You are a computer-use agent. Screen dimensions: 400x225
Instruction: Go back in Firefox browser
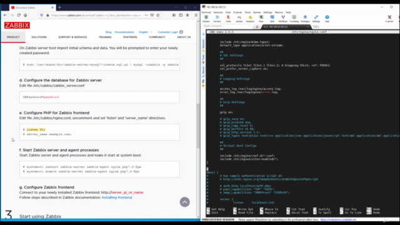tap(6, 15)
